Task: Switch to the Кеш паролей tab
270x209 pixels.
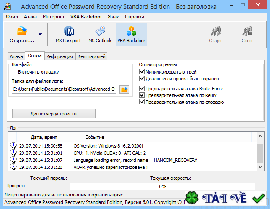Action: [x=91, y=56]
